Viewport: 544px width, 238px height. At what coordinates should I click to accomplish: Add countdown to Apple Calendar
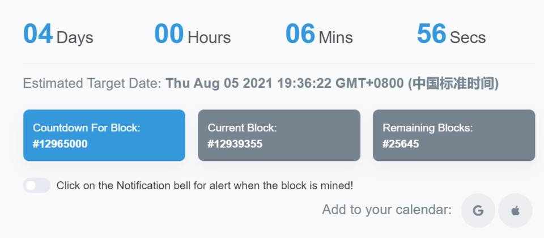(x=515, y=211)
